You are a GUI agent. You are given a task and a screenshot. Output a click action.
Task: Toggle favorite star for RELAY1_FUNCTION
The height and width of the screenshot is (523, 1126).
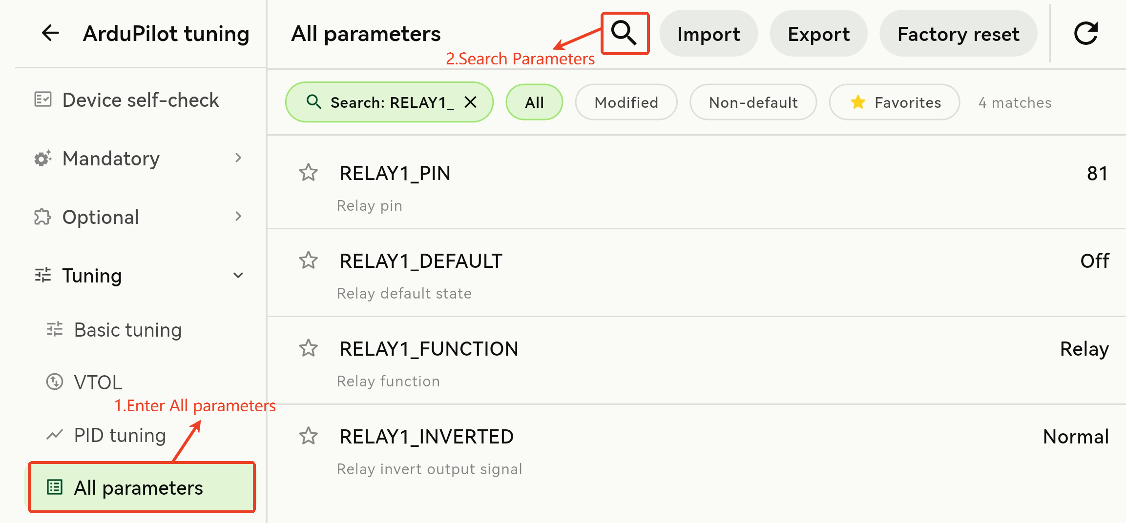308,348
